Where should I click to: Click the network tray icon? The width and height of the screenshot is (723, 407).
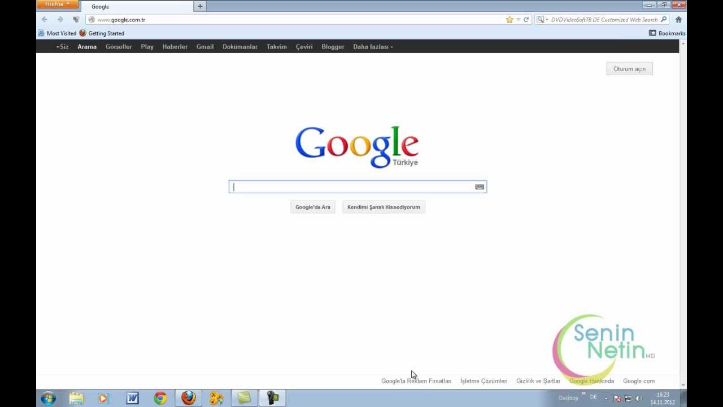click(x=628, y=398)
